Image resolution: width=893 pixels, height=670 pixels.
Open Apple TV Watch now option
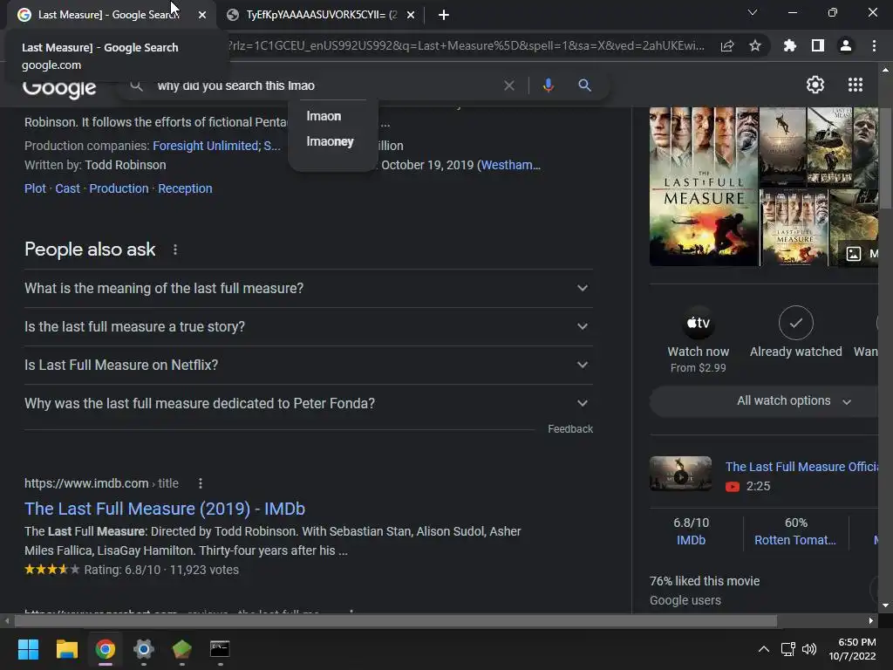698,340
